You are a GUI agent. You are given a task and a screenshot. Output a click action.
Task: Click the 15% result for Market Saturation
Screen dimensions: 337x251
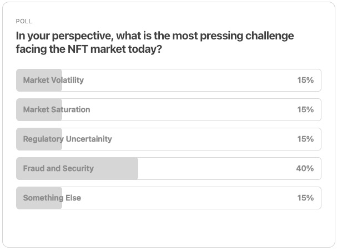point(305,109)
